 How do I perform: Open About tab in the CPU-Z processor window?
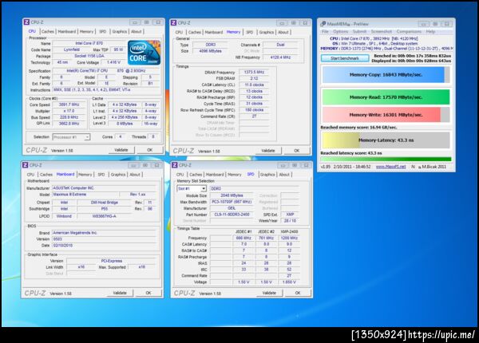[137, 31]
